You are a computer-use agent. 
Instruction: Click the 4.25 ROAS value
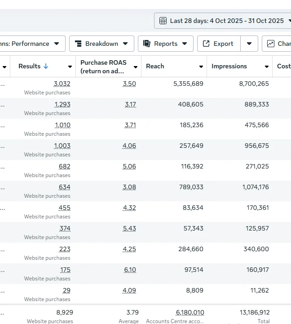point(129,249)
